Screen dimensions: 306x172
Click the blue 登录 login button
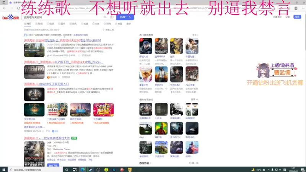297,17
